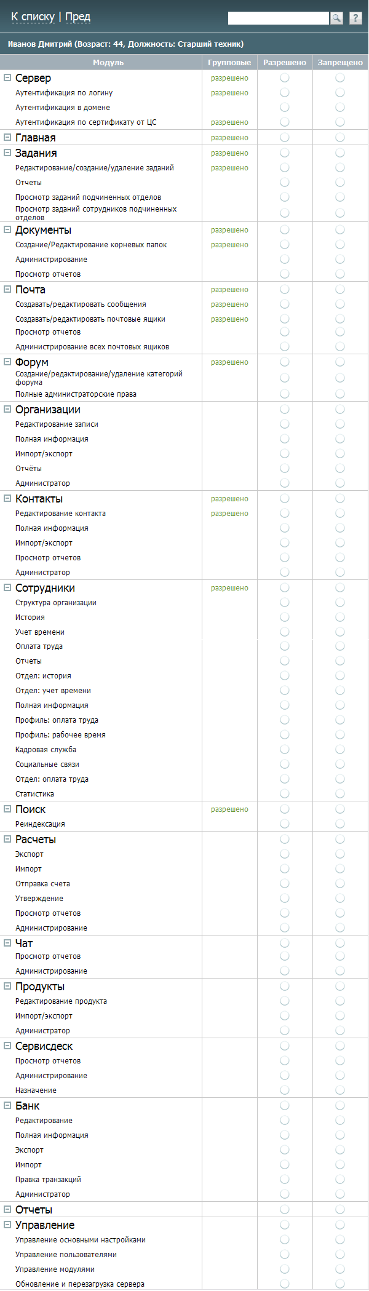
Task: Click minus icon beside Банк
Action: 7,1105
